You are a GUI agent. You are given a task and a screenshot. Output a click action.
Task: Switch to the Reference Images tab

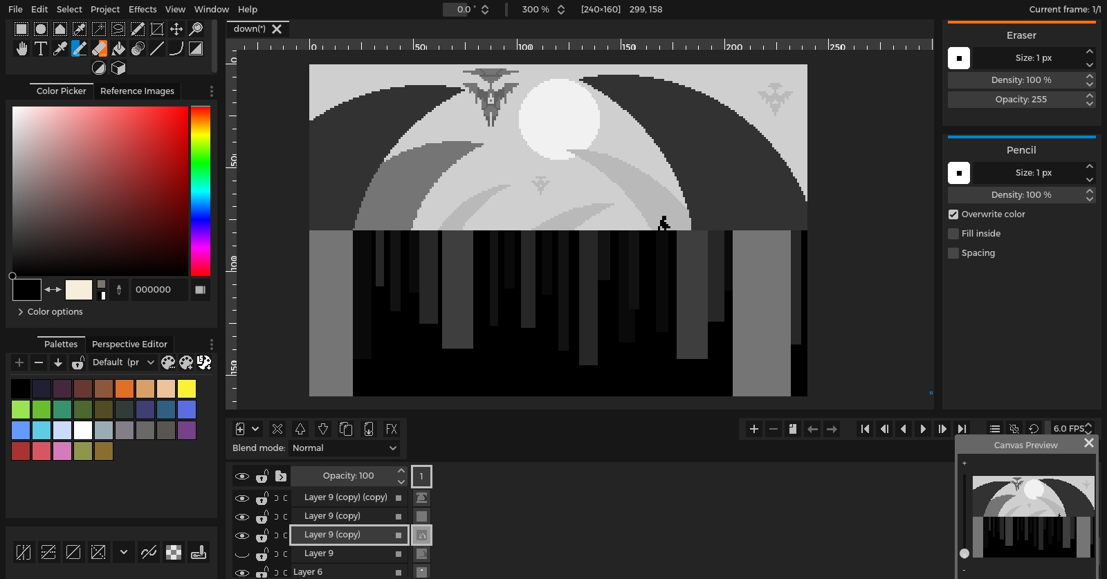[x=137, y=91]
